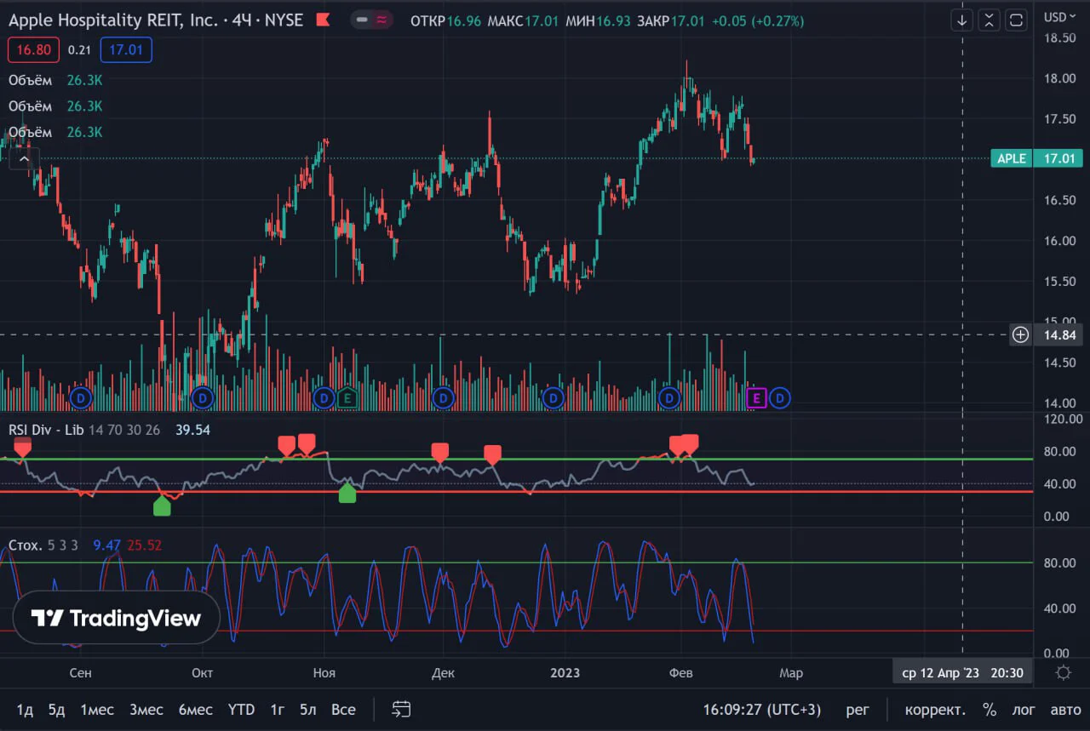Screen dimensions: 1090x731
Task: Open the рег session menu
Action: click(858, 710)
